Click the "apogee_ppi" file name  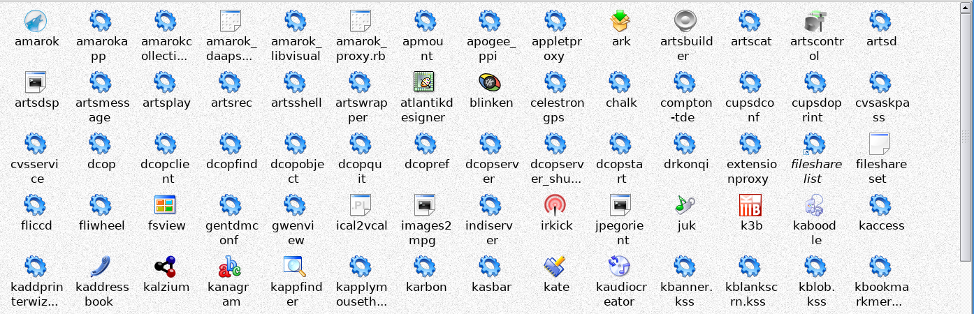tap(490, 49)
